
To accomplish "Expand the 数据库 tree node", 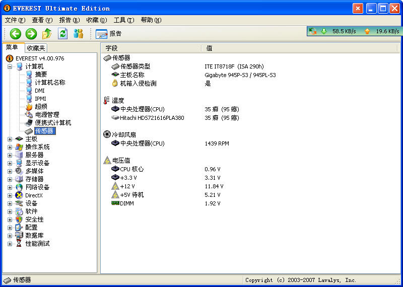I will pos(10,236).
